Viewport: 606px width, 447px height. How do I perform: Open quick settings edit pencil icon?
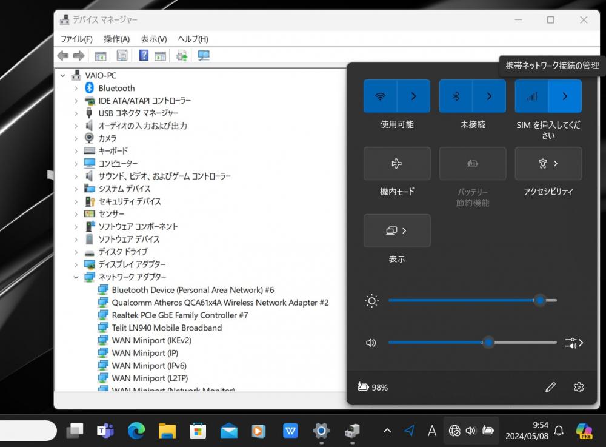(550, 387)
